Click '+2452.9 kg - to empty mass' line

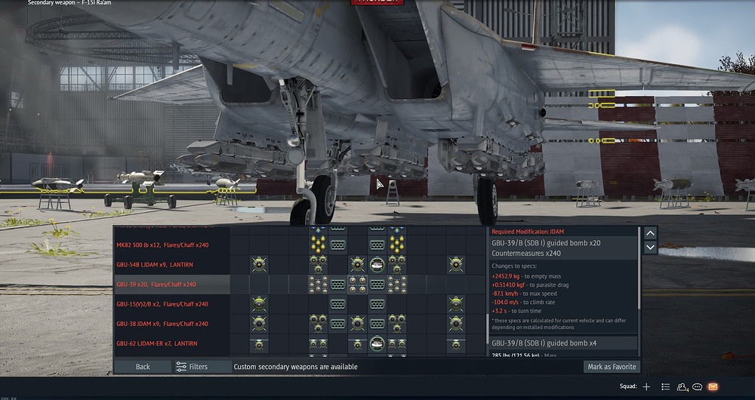[x=526, y=276]
